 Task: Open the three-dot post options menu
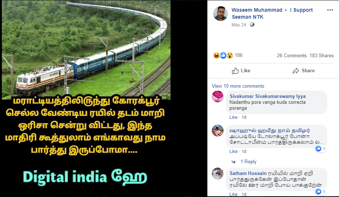pyautogui.click(x=330, y=10)
